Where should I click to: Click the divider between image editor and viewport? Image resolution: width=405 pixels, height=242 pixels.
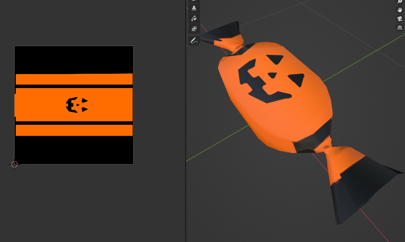coord(186,126)
